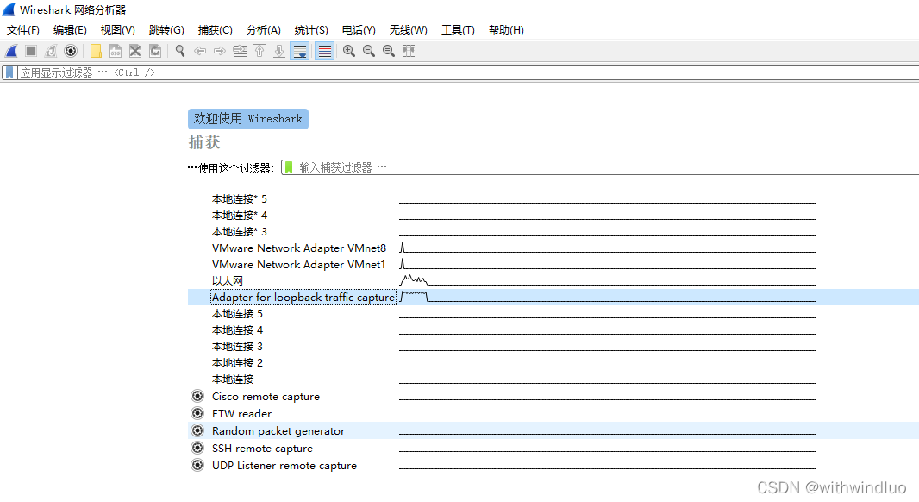
Task: Open the 电话(Y) menu
Action: pos(359,30)
